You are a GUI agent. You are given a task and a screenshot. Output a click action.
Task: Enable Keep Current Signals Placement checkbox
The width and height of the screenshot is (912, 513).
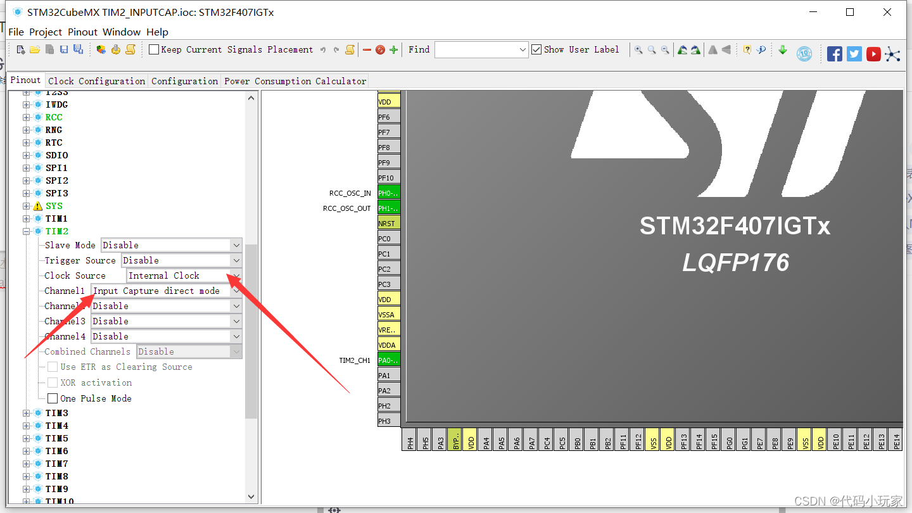point(154,49)
